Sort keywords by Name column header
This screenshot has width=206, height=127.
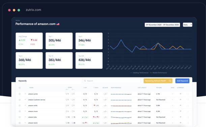[31, 87]
